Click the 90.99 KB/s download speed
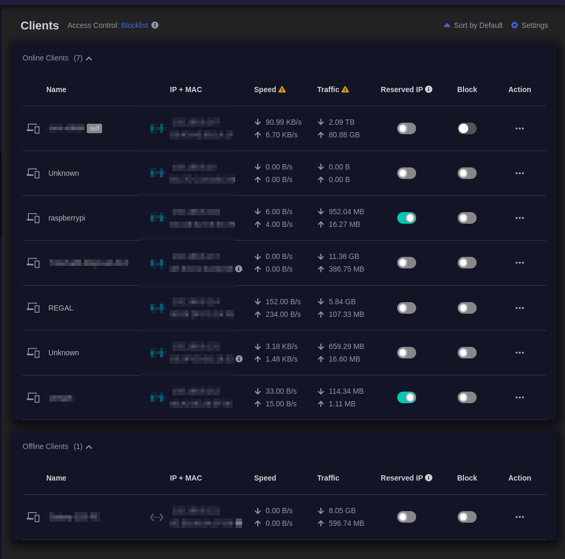Image resolution: width=565 pixels, height=559 pixels. [x=284, y=122]
